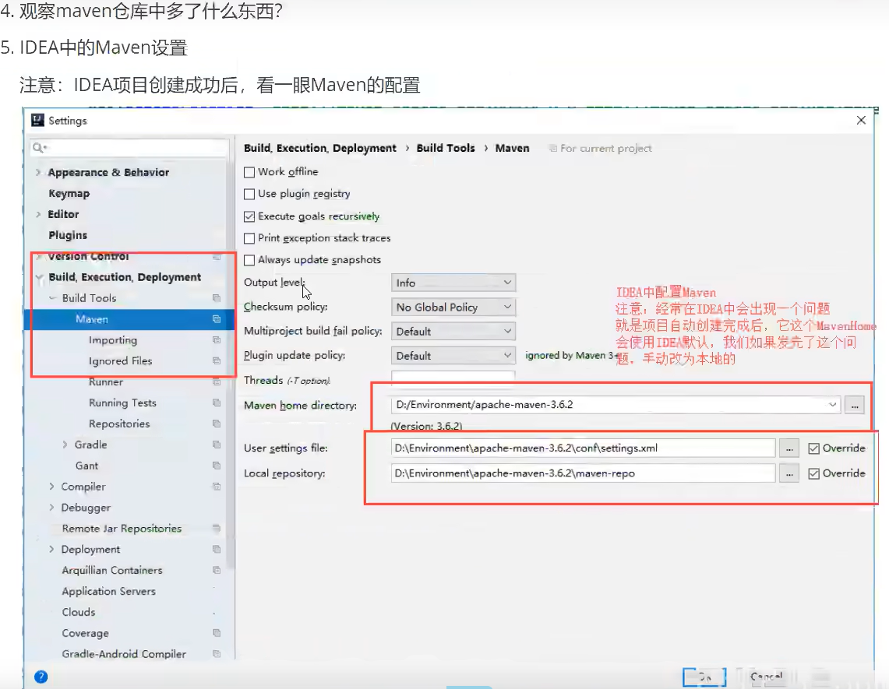Select Clouds settings item
Image resolution: width=889 pixels, height=689 pixels.
78,612
